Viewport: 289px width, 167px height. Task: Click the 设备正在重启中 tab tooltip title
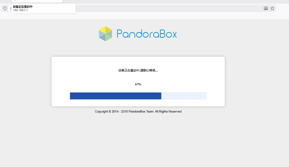point(23,7)
